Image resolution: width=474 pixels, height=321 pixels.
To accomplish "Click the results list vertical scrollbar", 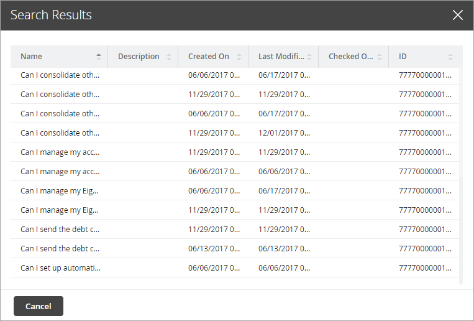I will click(460, 174).
